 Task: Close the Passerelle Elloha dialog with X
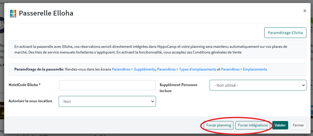(305, 11)
